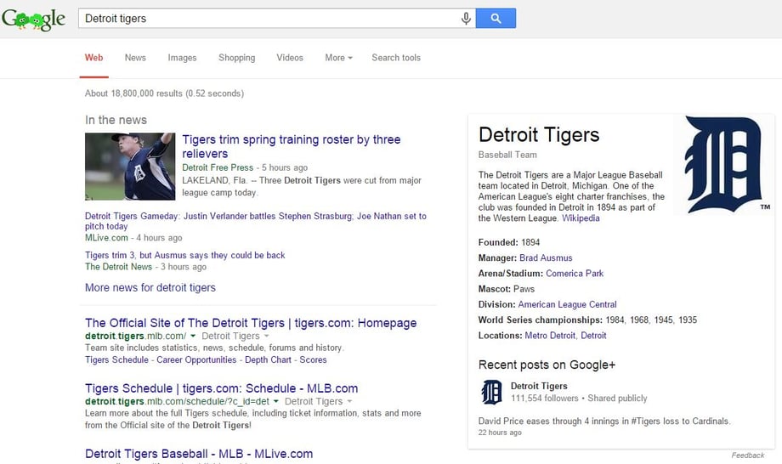Open Search tools options
This screenshot has width=782, height=464.
coord(396,58)
